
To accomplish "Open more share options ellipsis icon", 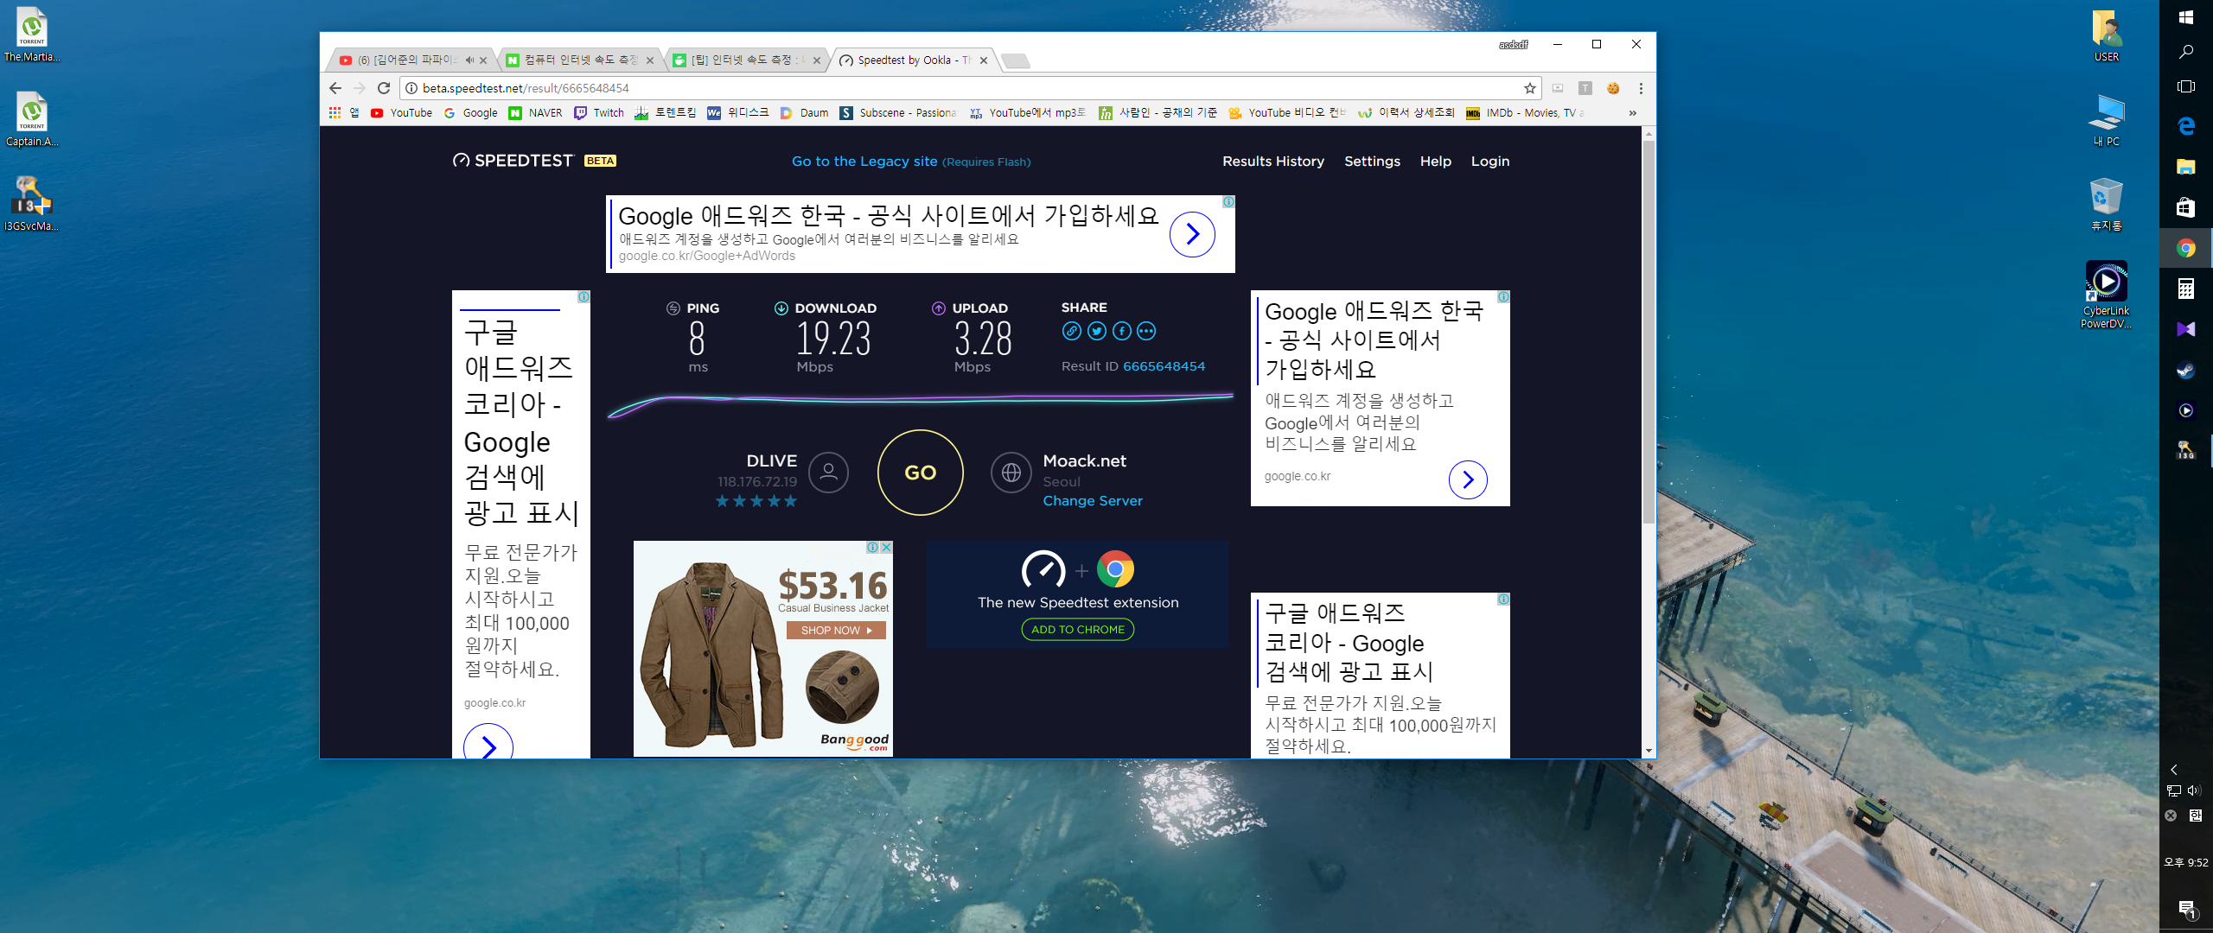I will 1146,332.
